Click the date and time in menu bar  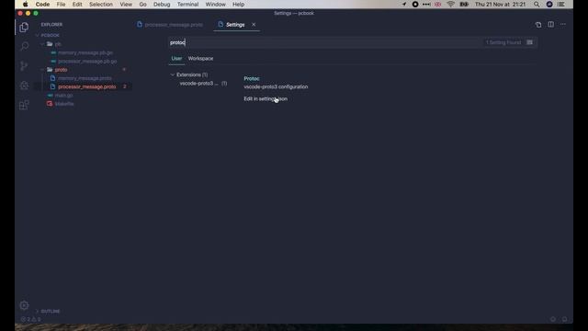point(500,5)
